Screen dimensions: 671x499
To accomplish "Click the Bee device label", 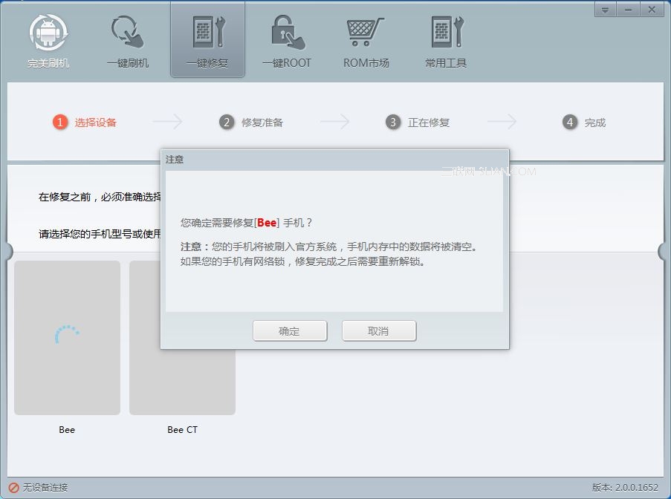I will coord(67,430).
